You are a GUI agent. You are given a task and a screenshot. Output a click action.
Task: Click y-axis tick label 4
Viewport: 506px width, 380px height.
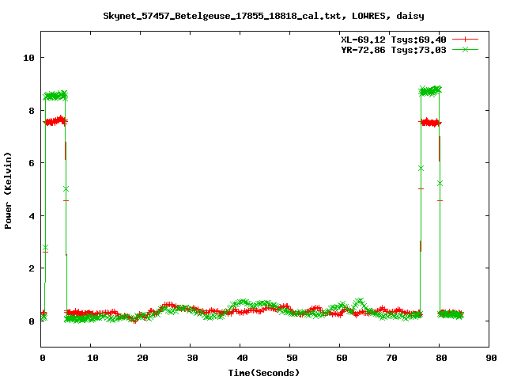click(32, 216)
